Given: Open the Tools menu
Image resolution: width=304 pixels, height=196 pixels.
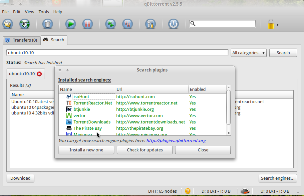Looking at the screenshot, I should click(x=44, y=12).
